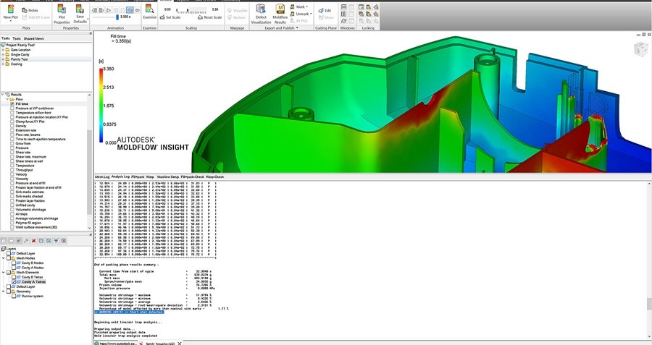
Task: Open the Warp log tab
Action: [x=150, y=177]
